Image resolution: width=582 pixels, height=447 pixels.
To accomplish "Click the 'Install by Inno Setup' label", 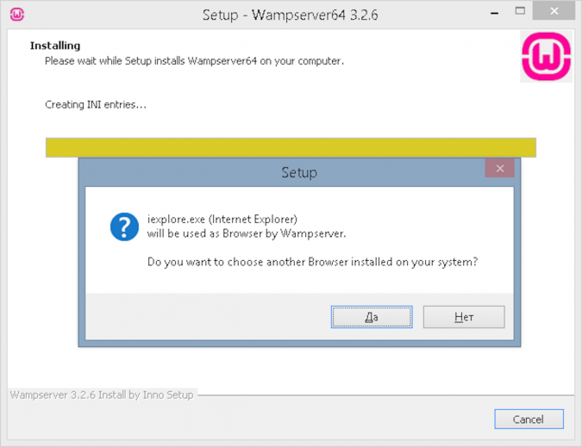I will click(x=103, y=394).
